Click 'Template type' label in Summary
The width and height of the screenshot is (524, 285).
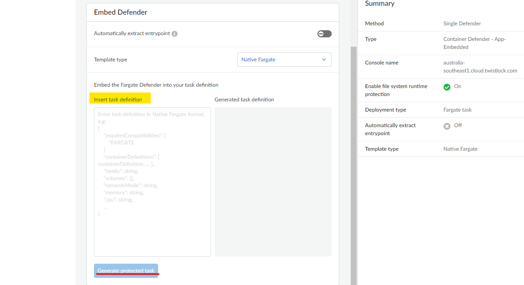click(x=382, y=149)
